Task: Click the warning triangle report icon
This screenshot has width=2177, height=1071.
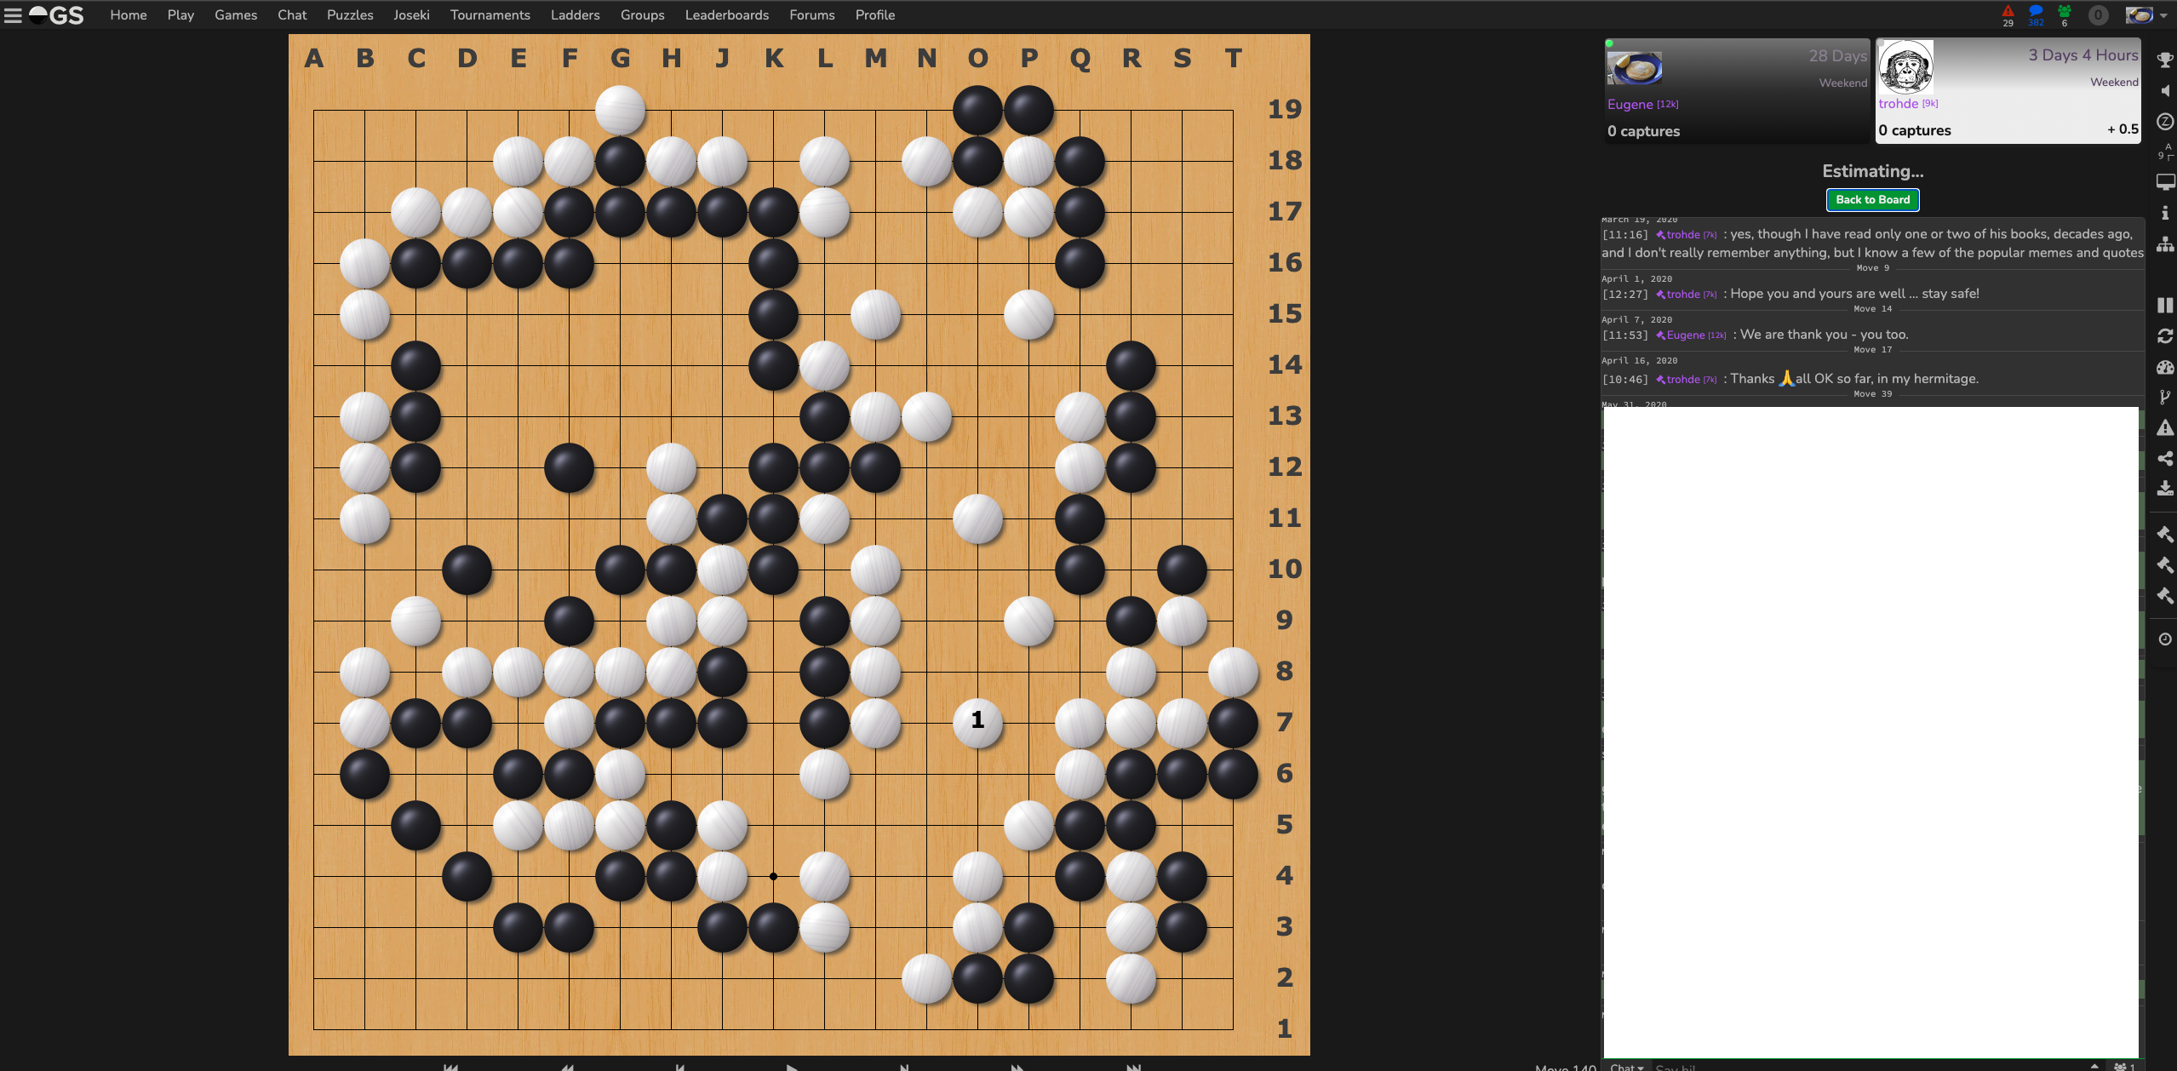Action: [2165, 428]
